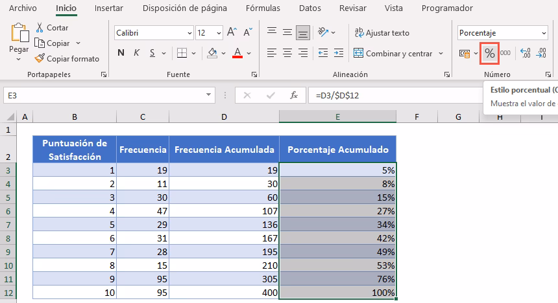Viewport: 558px width, 303px height.
Task: Switch to Vista tab
Action: pyautogui.click(x=394, y=8)
